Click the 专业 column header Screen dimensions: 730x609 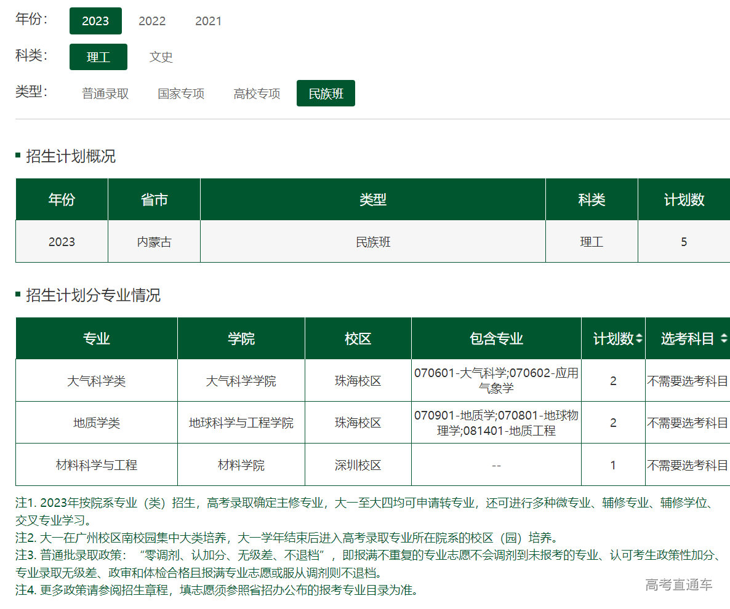tap(97, 338)
